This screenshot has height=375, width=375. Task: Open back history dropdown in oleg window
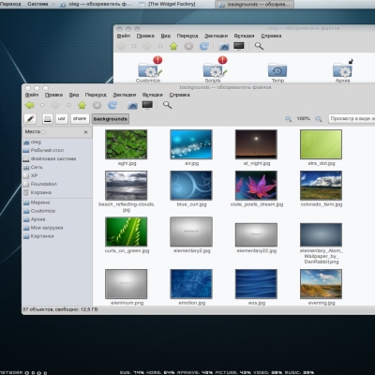[x=134, y=46]
